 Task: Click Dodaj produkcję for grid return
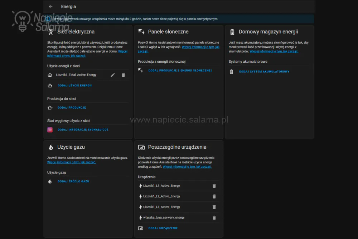pos(72,107)
